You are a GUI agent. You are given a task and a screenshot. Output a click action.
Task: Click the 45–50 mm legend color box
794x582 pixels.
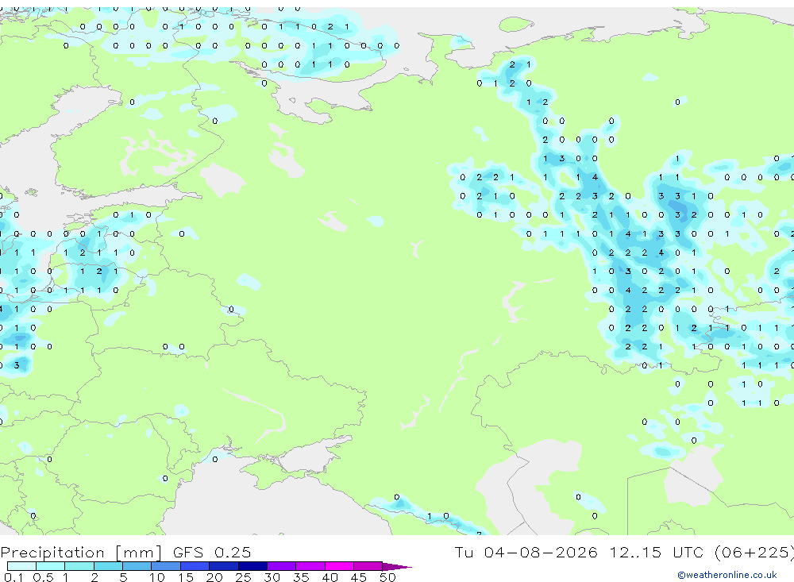pyautogui.click(x=368, y=566)
